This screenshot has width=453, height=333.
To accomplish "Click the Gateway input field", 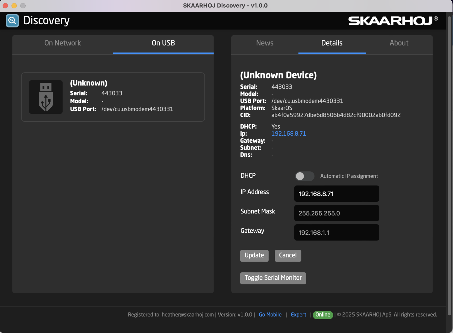I will tap(337, 233).
